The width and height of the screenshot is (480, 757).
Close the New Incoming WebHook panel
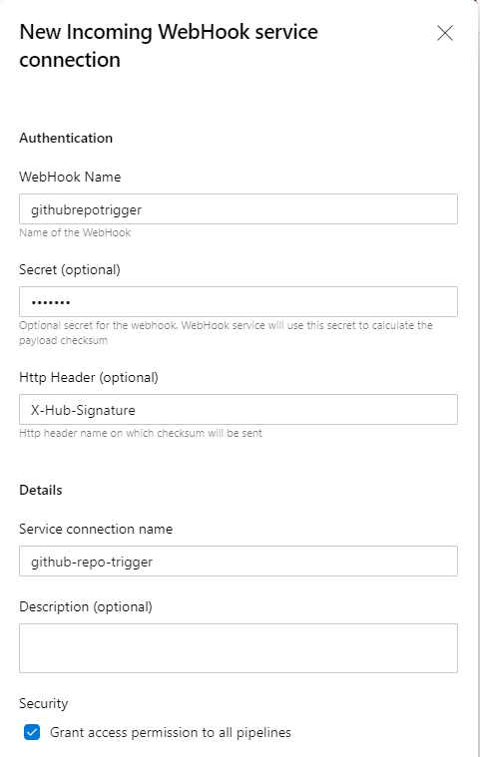pos(445,33)
